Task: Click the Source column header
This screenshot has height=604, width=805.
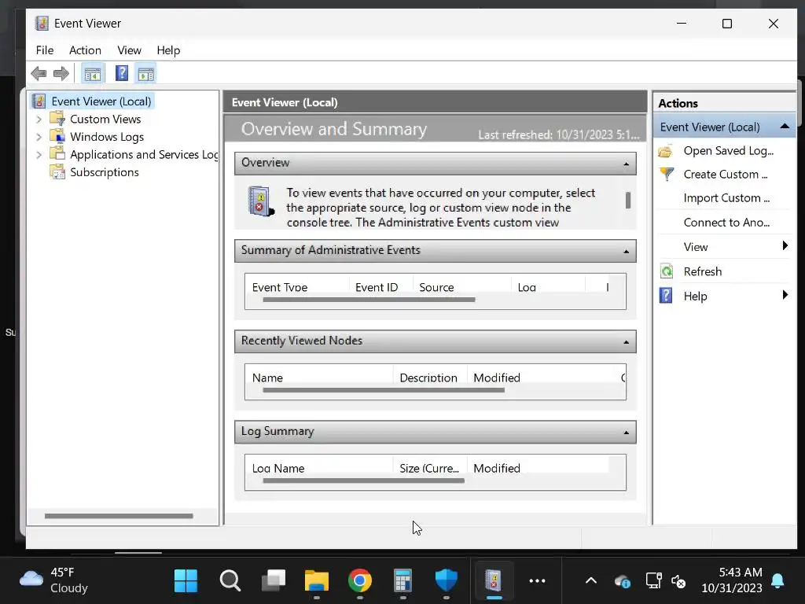Action: tap(461, 286)
